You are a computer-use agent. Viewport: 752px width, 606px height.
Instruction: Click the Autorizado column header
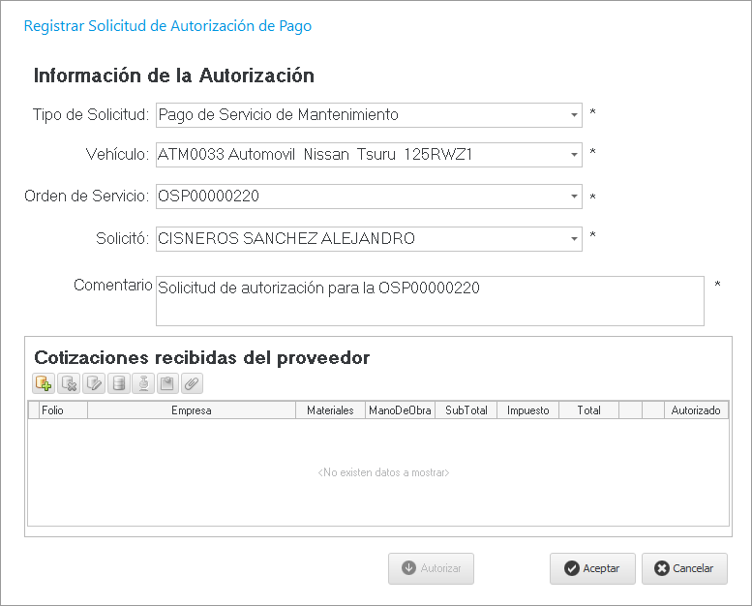pyautogui.click(x=696, y=410)
